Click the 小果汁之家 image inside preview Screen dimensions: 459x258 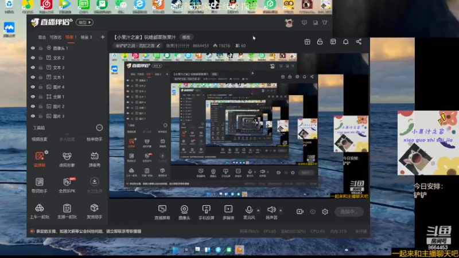pos(351,134)
